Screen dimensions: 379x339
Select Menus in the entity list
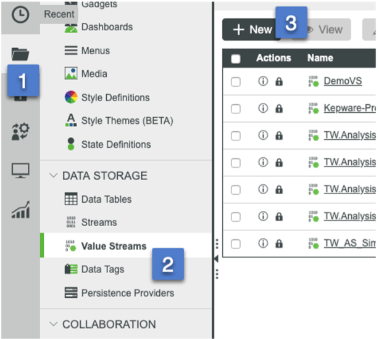pos(96,51)
